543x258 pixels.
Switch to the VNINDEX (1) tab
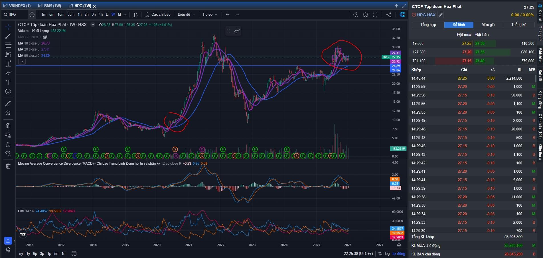coord(17,6)
